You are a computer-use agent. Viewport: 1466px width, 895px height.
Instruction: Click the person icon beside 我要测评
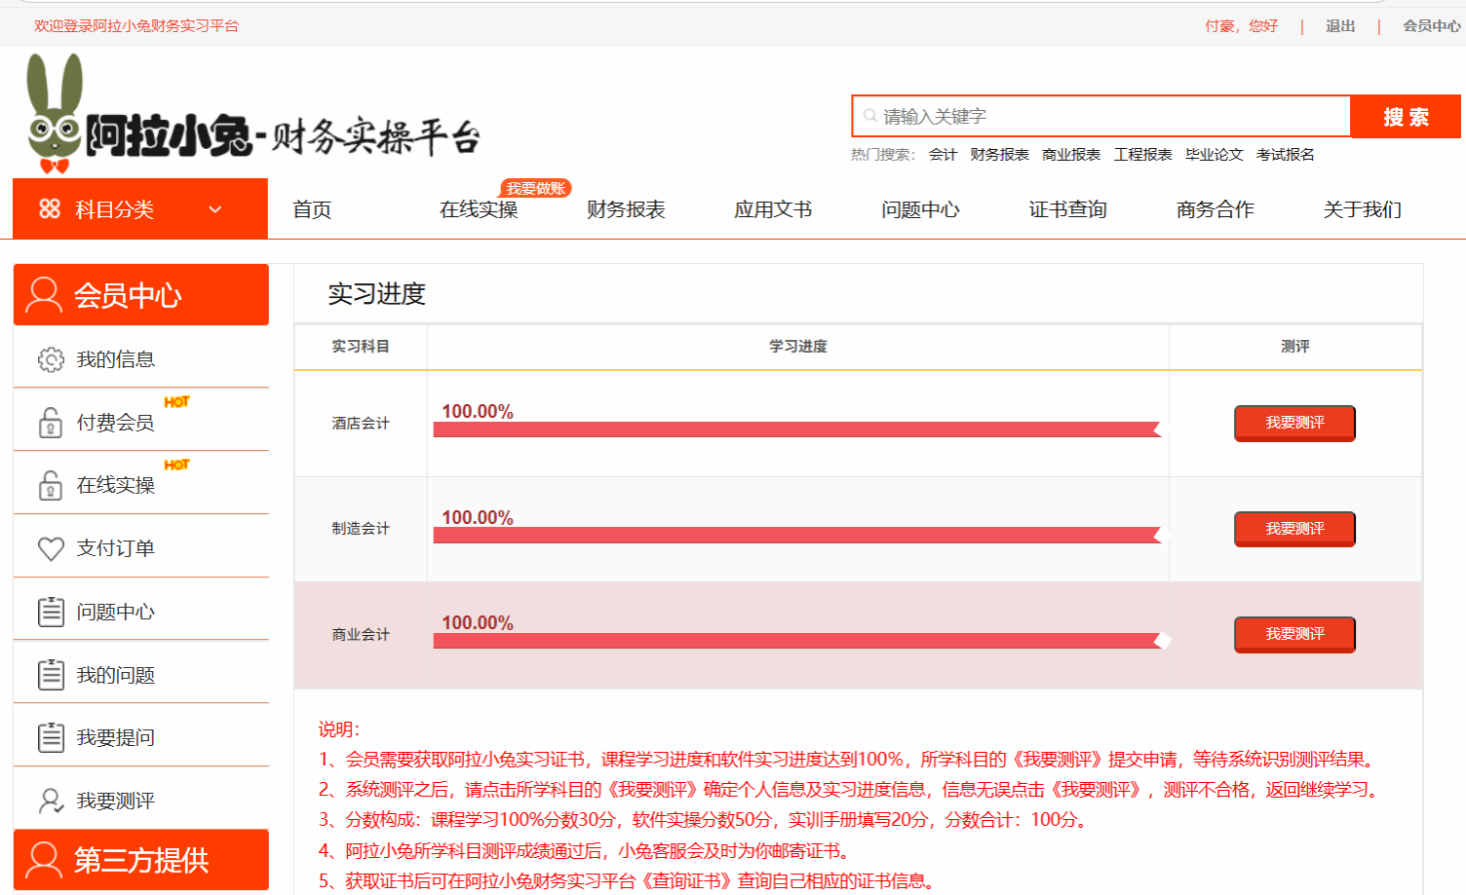click(x=51, y=801)
